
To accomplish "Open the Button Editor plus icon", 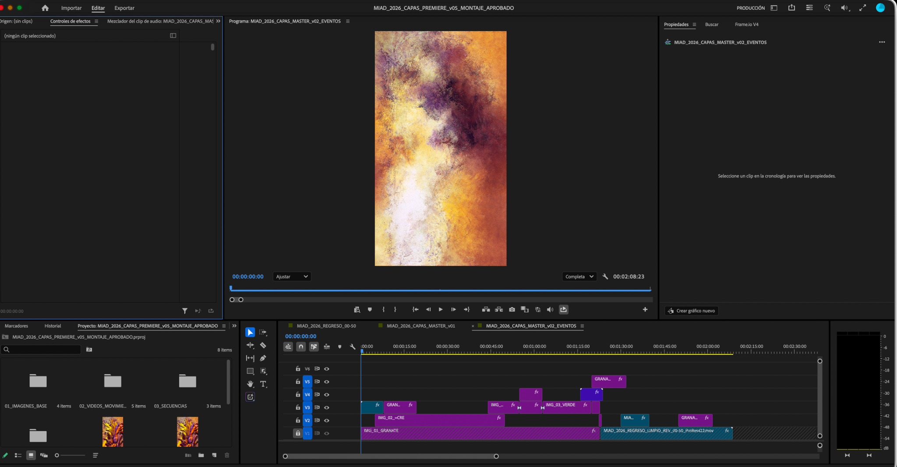I will [x=645, y=310].
